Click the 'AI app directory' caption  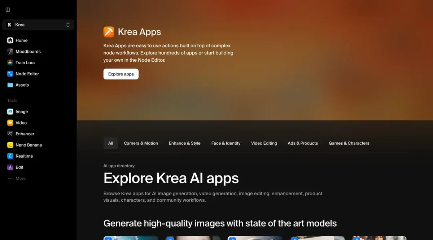click(119, 166)
